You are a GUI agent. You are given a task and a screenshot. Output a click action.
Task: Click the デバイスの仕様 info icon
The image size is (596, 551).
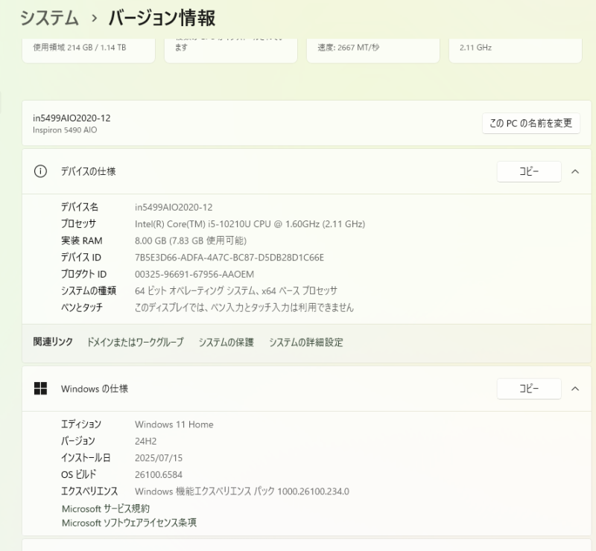pyautogui.click(x=40, y=171)
